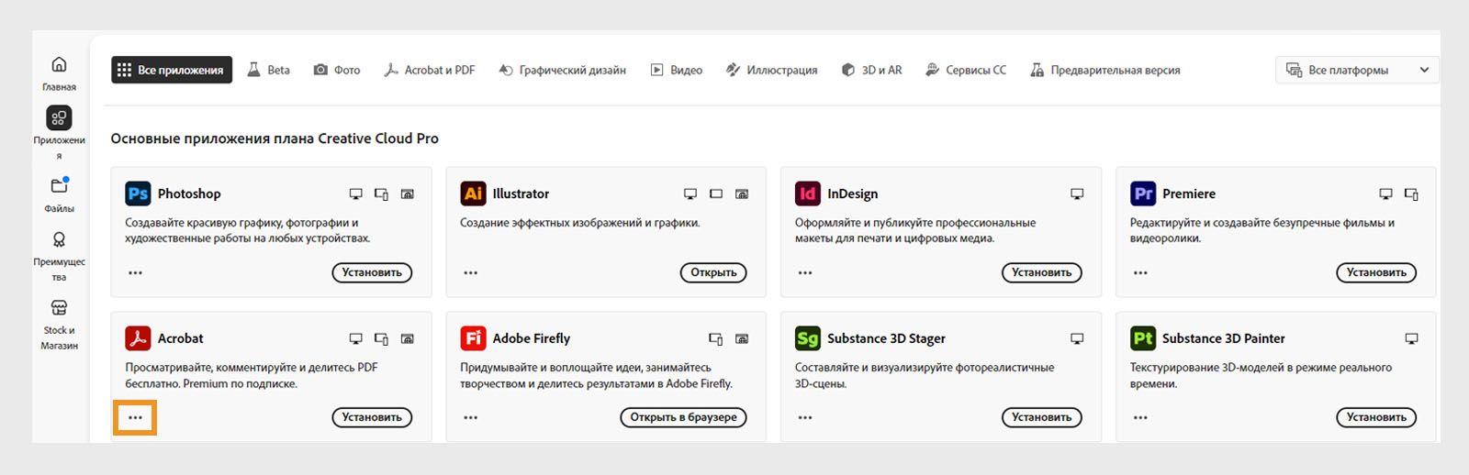
Task: Install Substance 3D Painter
Action: pyautogui.click(x=1376, y=417)
